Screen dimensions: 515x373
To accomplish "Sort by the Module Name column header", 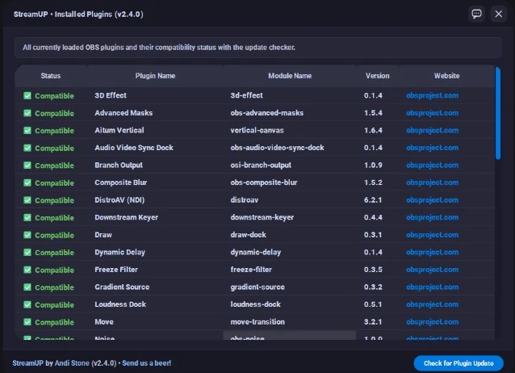I will coord(290,76).
